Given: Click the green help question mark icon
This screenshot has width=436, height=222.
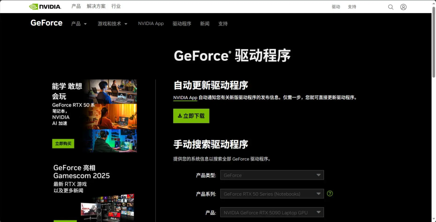Looking at the screenshot, I should click(330, 194).
